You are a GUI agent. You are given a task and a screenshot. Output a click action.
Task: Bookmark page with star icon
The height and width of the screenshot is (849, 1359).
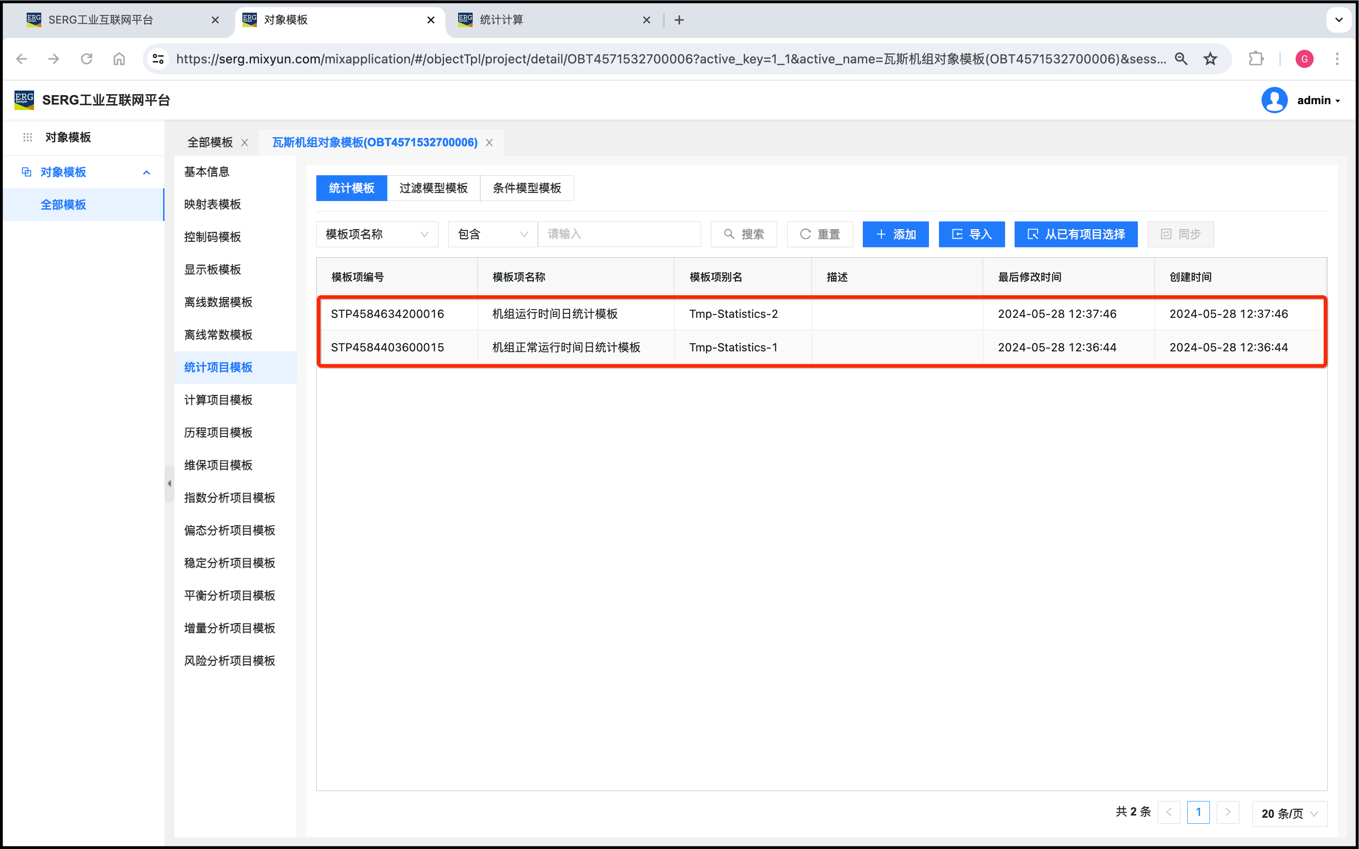(x=1210, y=59)
